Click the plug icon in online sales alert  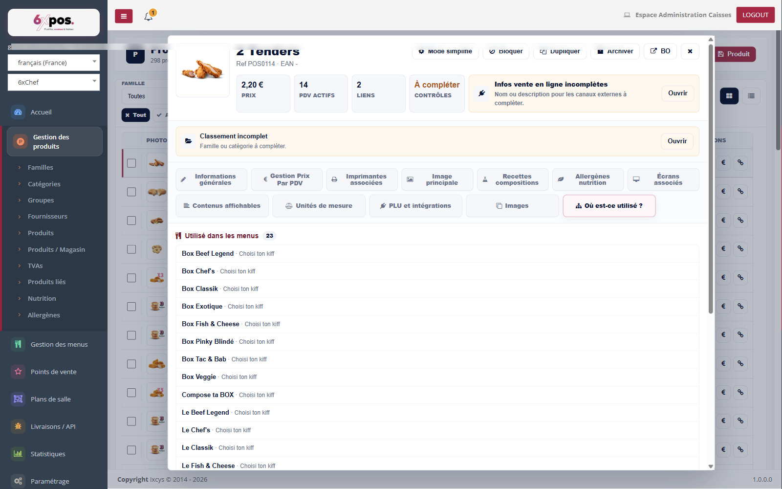[x=482, y=93]
